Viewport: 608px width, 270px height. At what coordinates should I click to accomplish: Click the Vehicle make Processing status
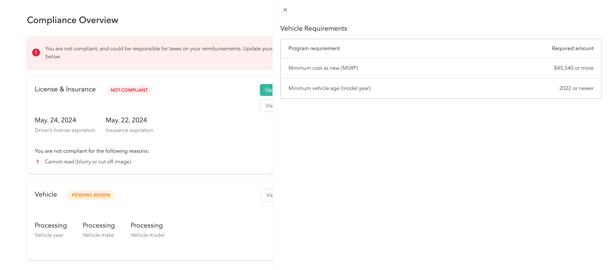pos(99,225)
